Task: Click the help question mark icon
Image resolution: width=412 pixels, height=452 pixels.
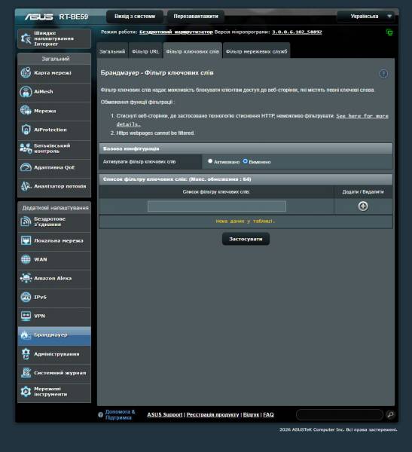Action: (383, 74)
